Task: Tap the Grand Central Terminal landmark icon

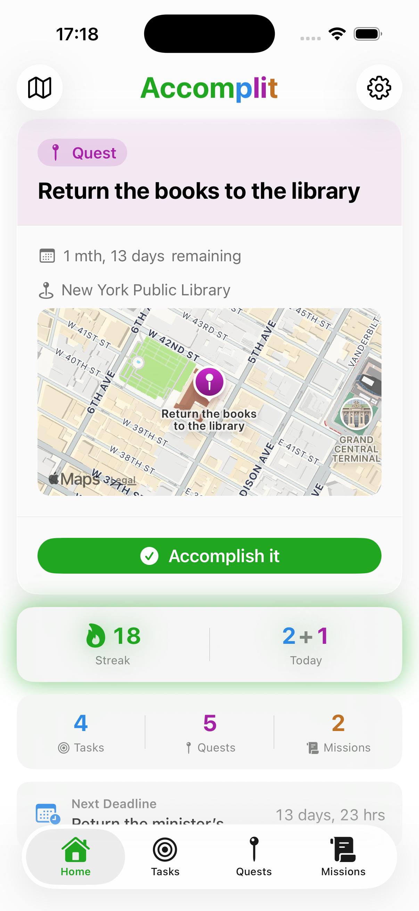Action: [356, 414]
